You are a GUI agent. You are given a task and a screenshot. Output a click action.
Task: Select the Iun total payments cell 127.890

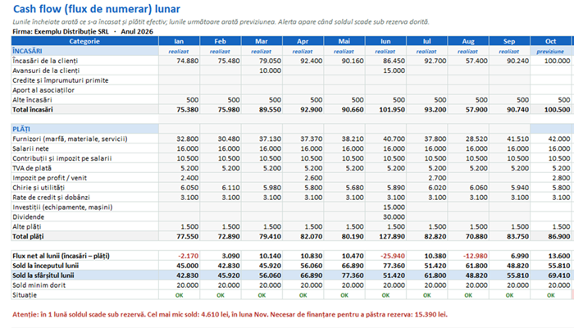coord(386,236)
